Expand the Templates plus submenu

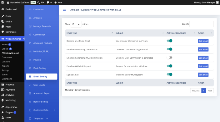coord(47,119)
